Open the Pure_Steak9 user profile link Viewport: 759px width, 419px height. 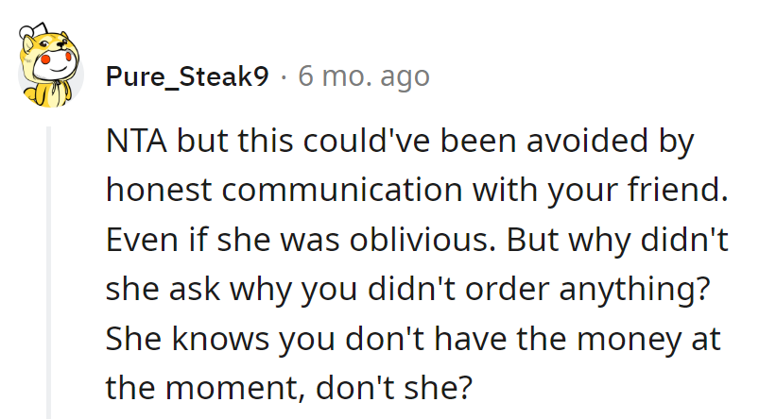(187, 76)
